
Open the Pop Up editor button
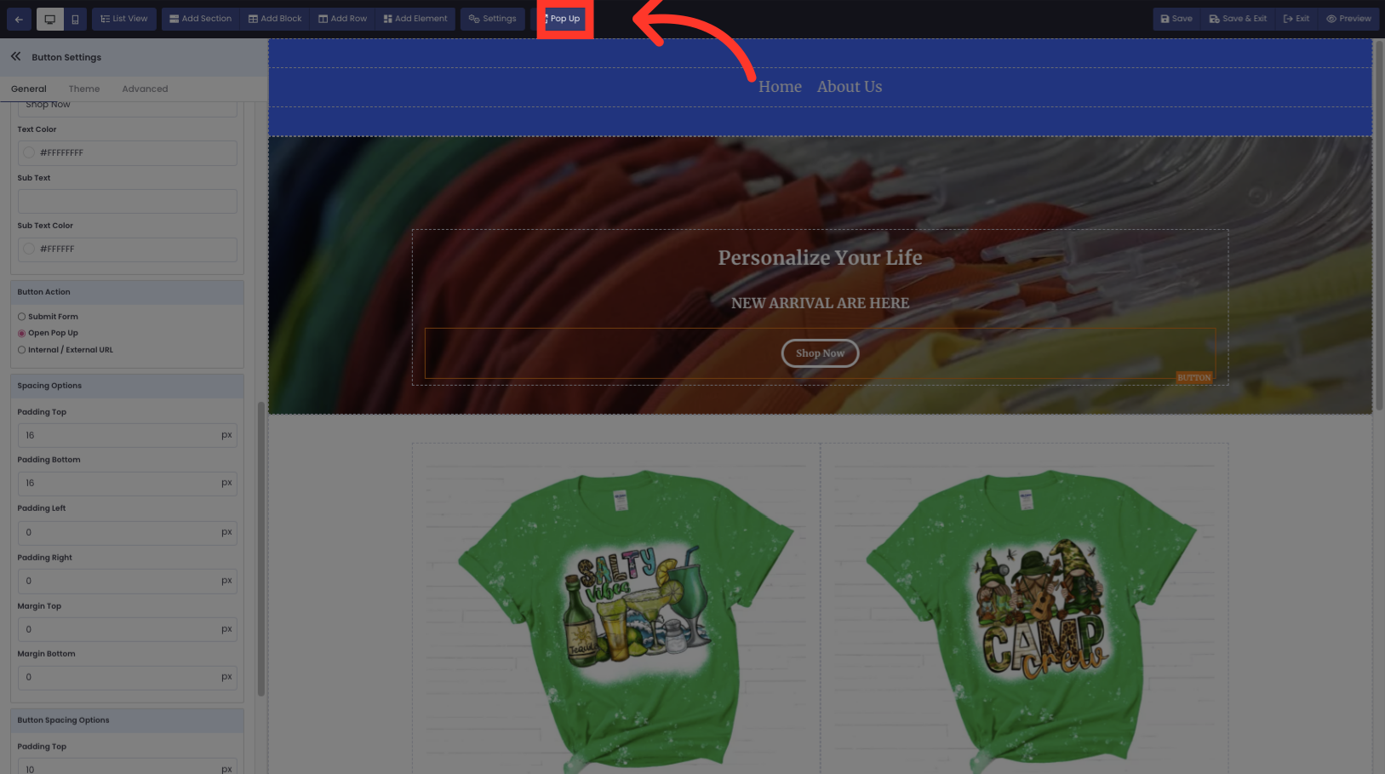(564, 19)
